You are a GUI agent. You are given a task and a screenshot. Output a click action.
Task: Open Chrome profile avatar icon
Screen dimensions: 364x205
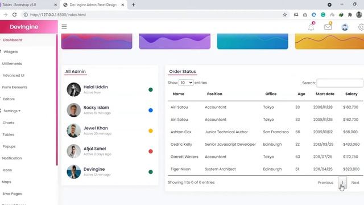pyautogui.click(x=359, y=15)
